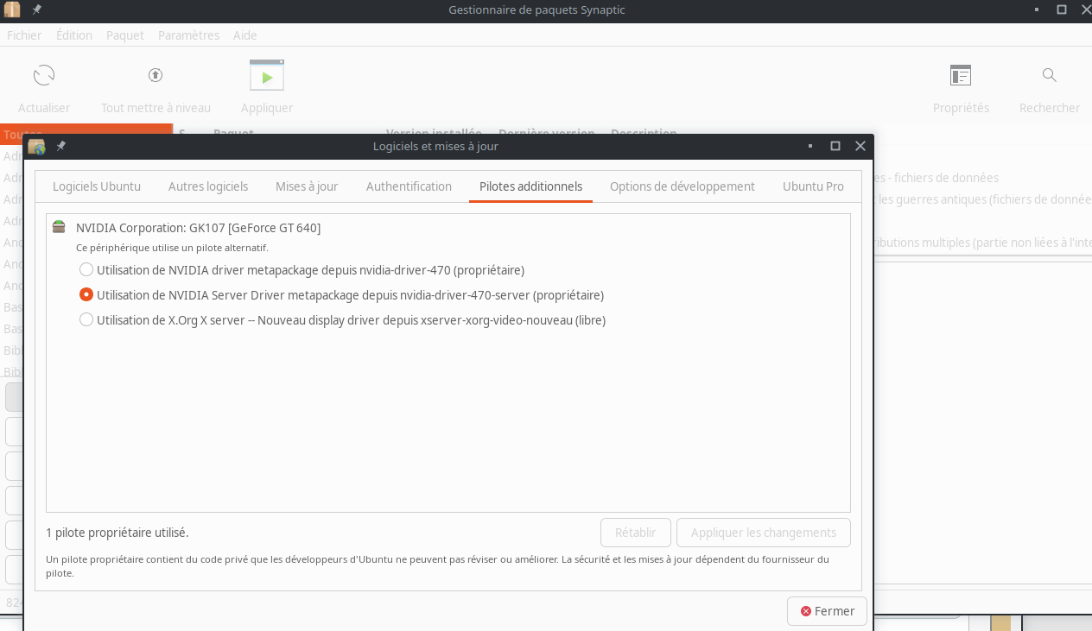
Task: Open the Paramètres menu in Synaptic
Action: [188, 35]
